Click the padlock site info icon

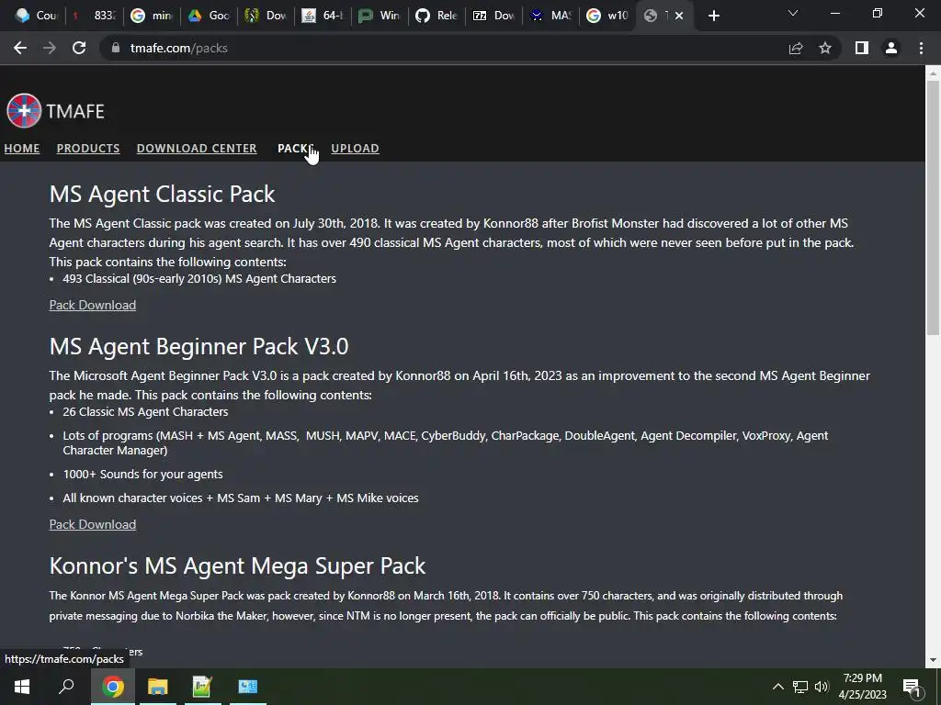point(116,48)
